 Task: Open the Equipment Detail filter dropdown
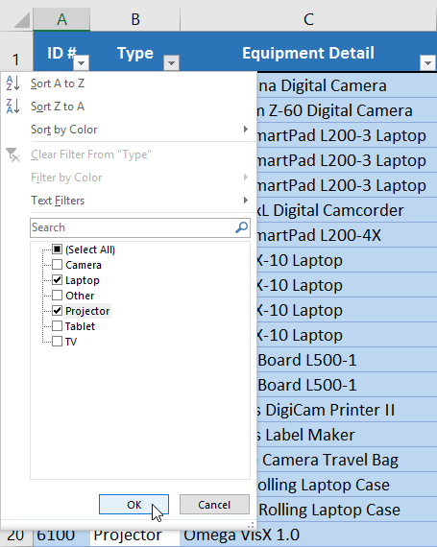pos(428,63)
